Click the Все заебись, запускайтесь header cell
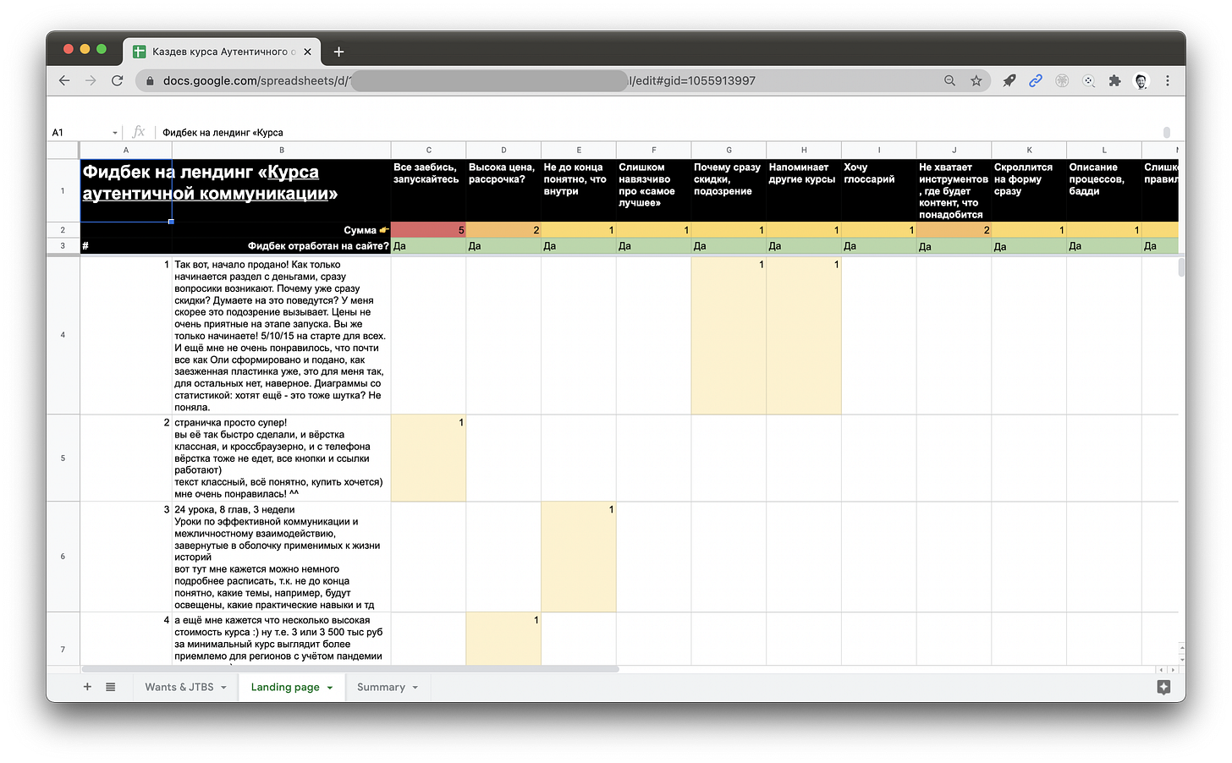This screenshot has height=763, width=1232. (x=428, y=190)
